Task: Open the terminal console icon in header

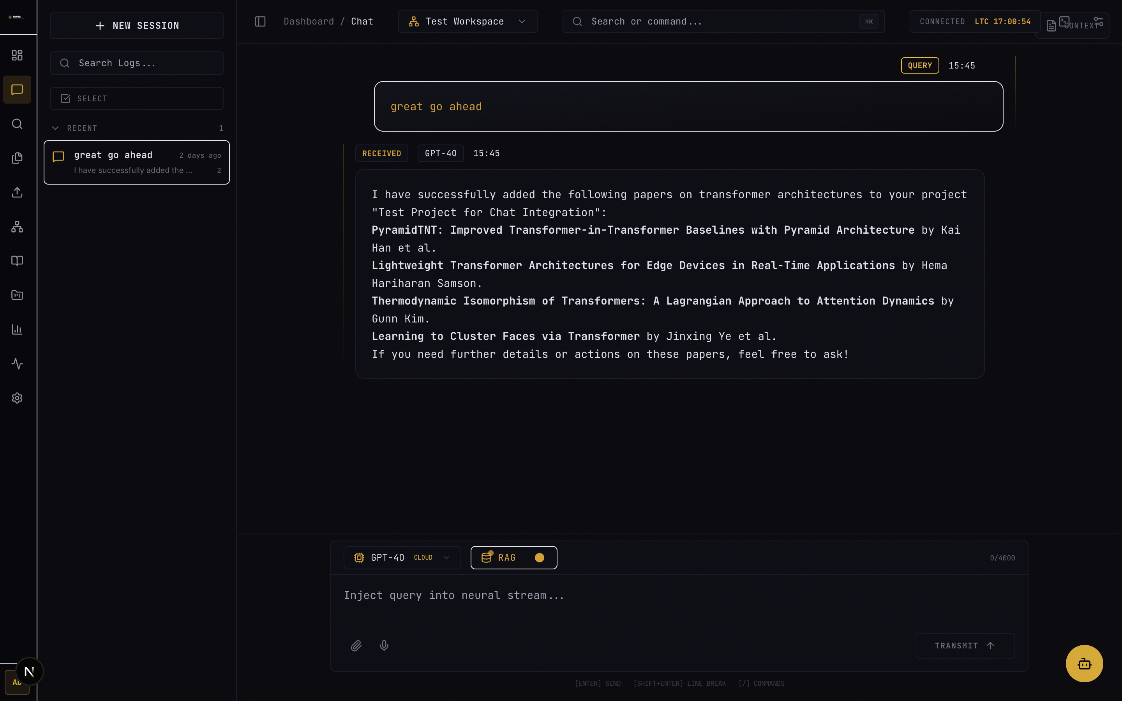Action: pyautogui.click(x=1064, y=21)
